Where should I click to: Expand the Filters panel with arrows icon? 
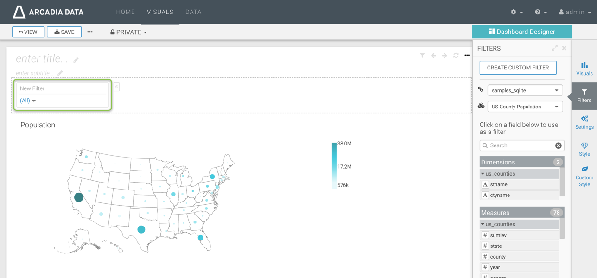coord(554,48)
